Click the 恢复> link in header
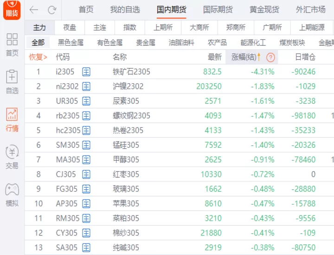The height and width of the screenshot is (255, 334). click(x=38, y=57)
